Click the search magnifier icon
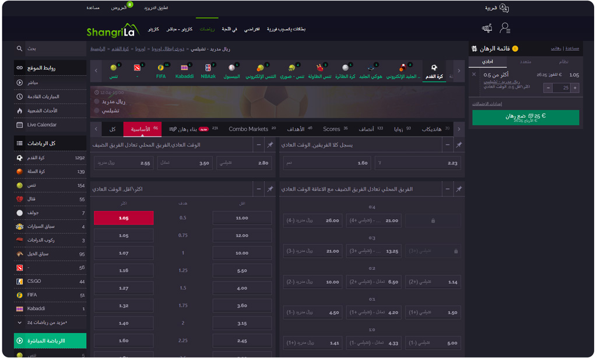597x358 pixels. pos(19,49)
